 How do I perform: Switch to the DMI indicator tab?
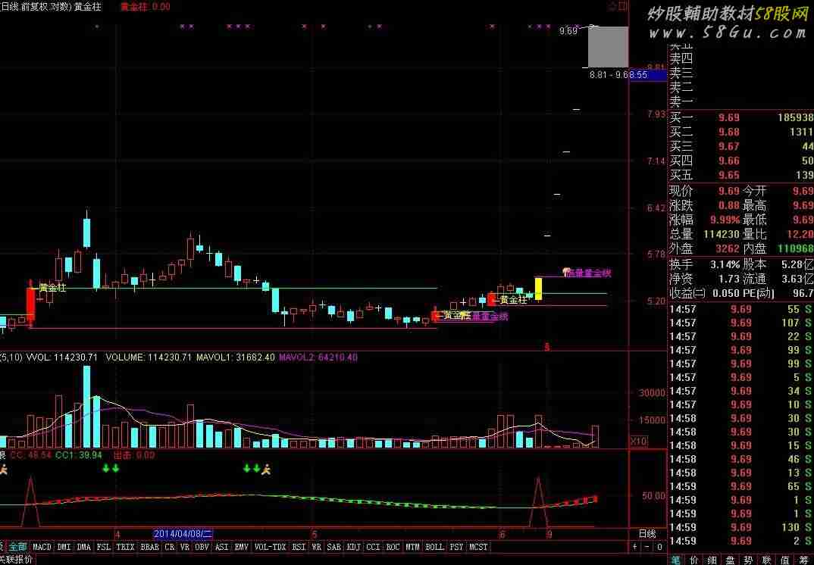coord(64,547)
